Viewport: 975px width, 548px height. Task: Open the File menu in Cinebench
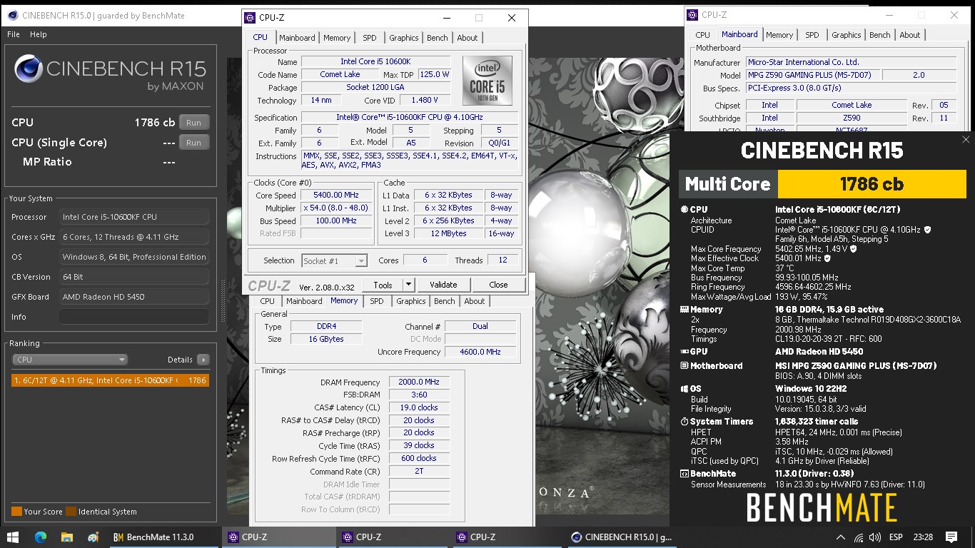pyautogui.click(x=14, y=34)
